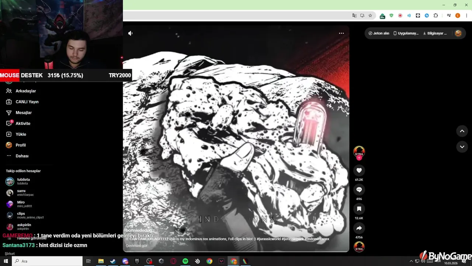
Task: Mute the TikTok video sound
Action: pos(130,33)
